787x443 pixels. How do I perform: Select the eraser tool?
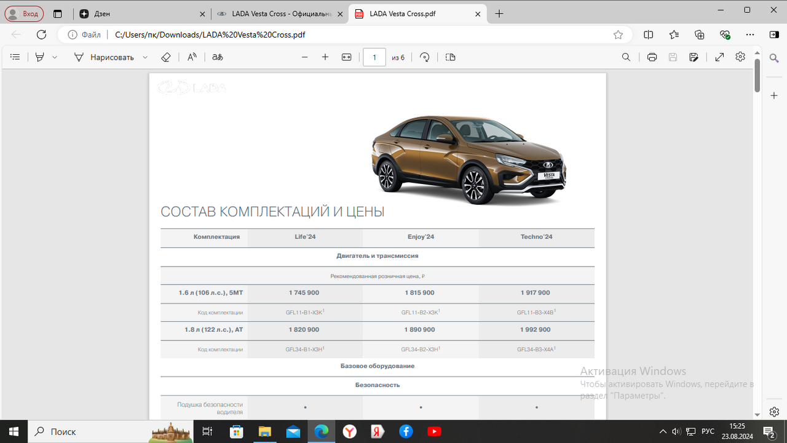pyautogui.click(x=165, y=57)
